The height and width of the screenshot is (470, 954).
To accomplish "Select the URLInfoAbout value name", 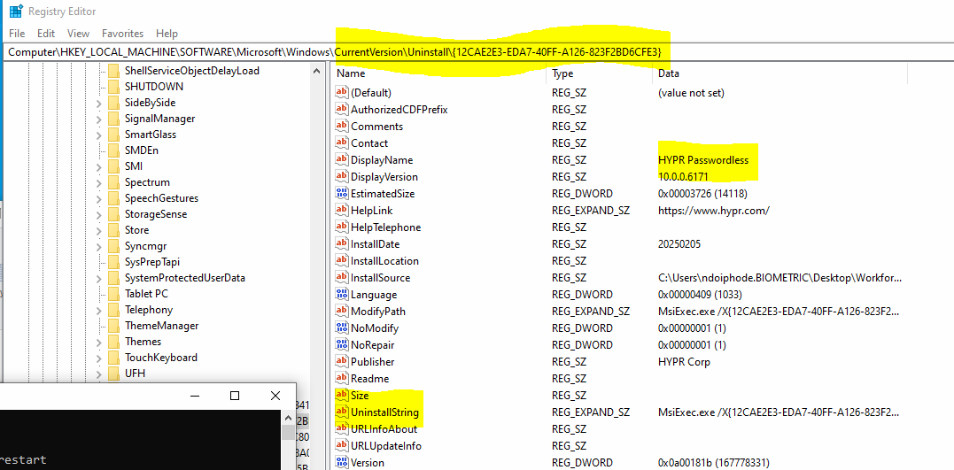I will tap(384, 428).
